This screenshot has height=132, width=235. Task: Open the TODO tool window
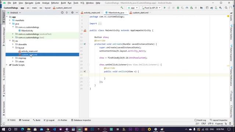[x=11, y=120]
